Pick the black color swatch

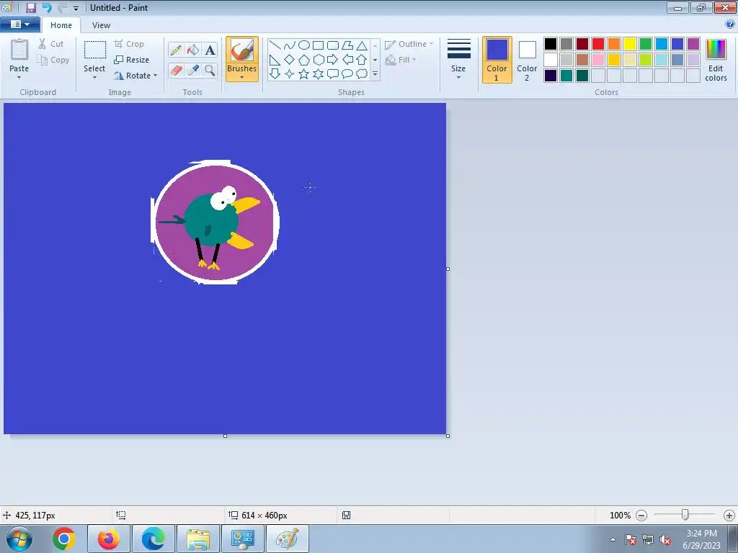pos(551,44)
